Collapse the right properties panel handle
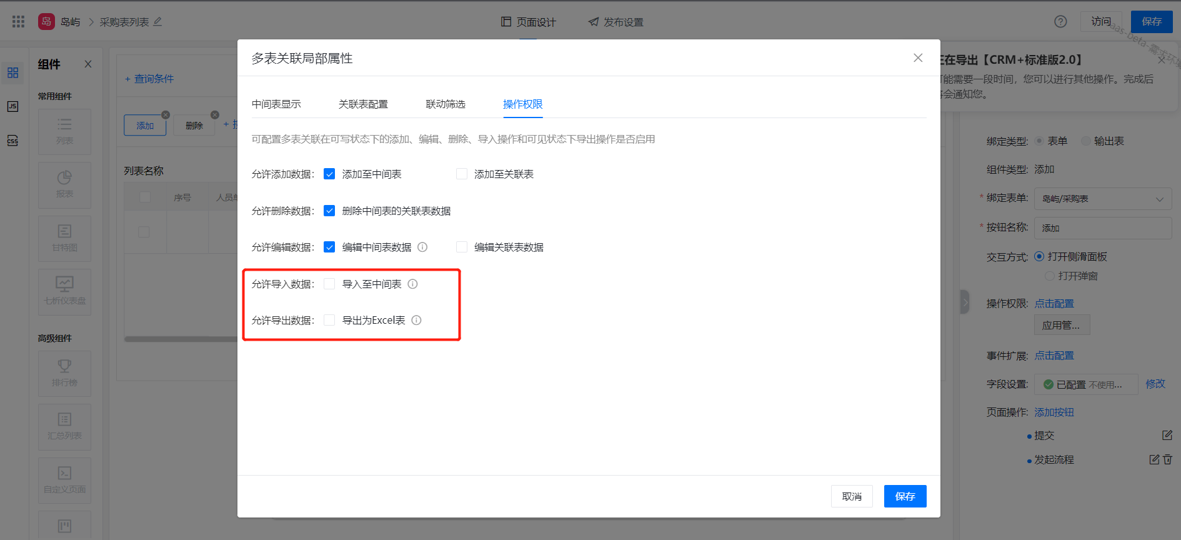Screen dimensions: 1181x540 (x=965, y=302)
